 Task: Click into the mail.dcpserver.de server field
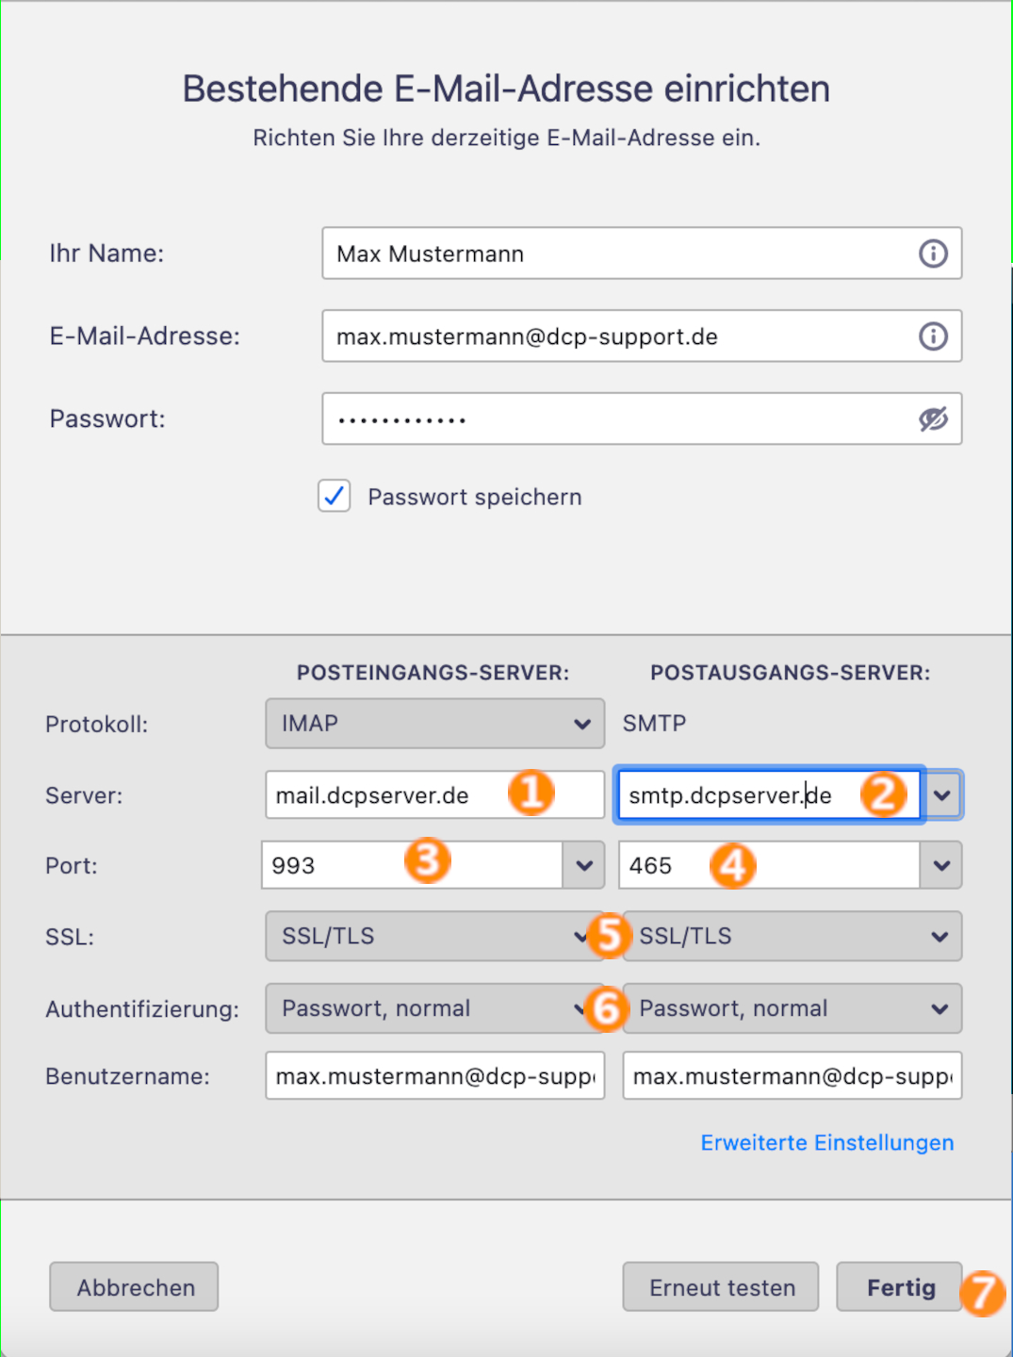434,795
